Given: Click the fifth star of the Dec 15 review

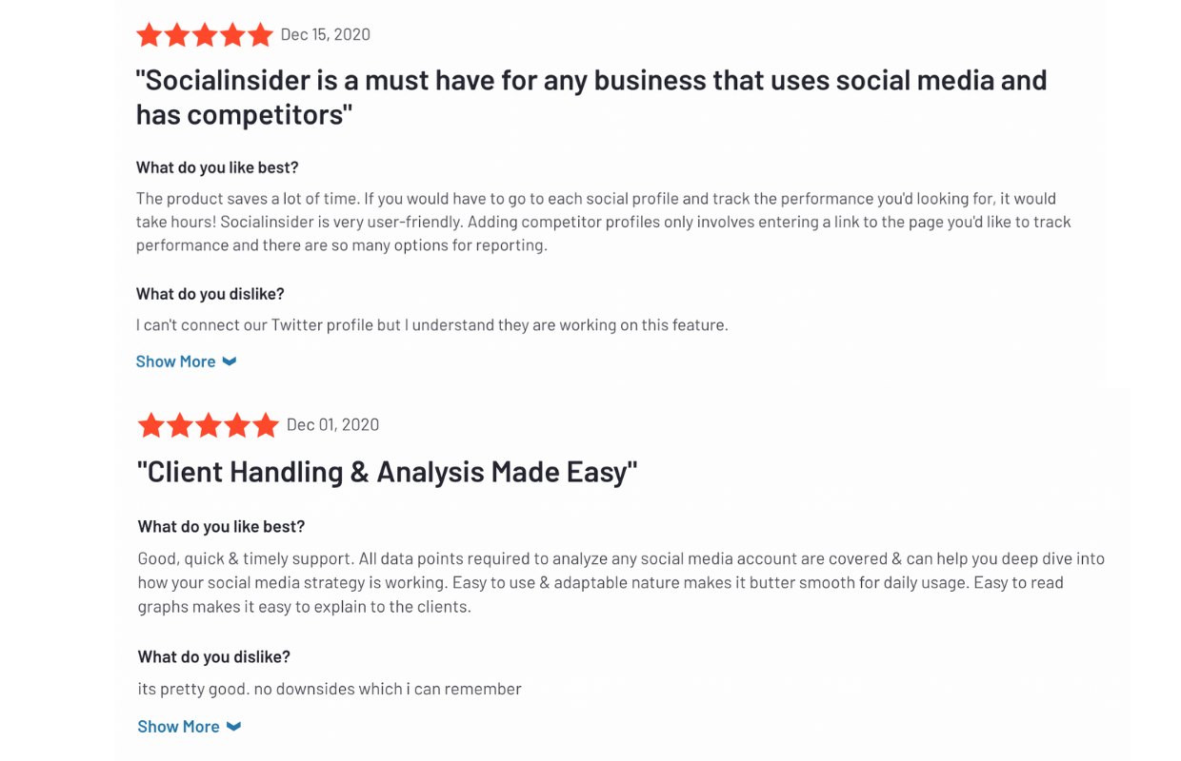Looking at the screenshot, I should (x=260, y=35).
